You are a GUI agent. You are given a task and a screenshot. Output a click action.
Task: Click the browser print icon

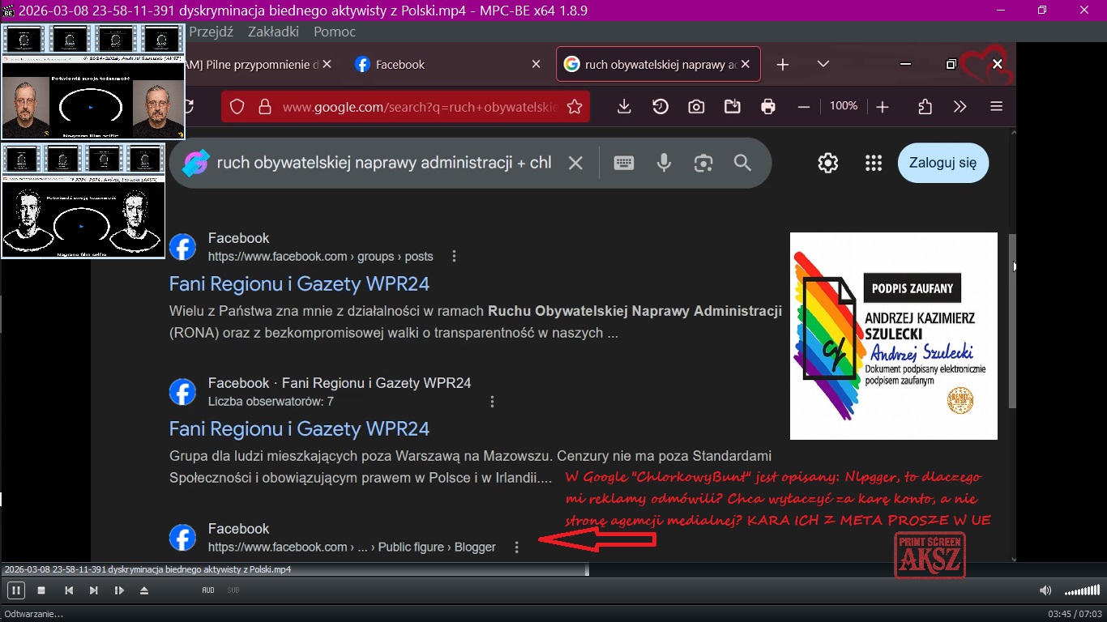768,107
